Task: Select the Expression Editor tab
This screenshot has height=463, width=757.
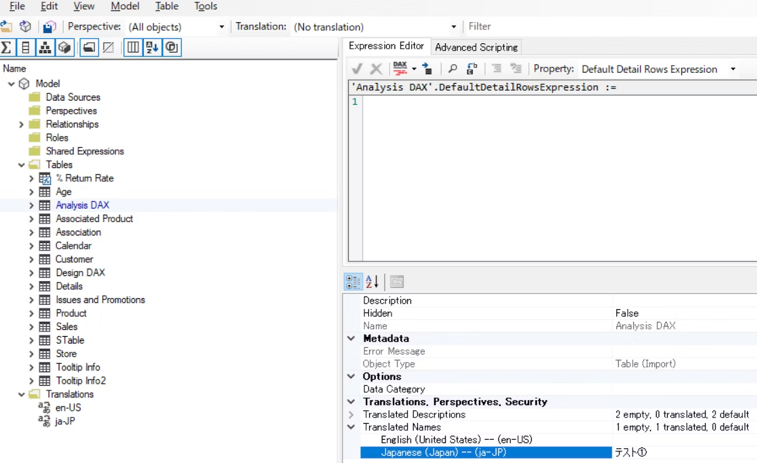Action: (387, 46)
